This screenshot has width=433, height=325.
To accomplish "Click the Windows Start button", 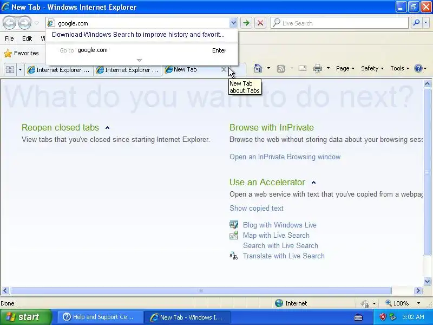I will (25, 317).
